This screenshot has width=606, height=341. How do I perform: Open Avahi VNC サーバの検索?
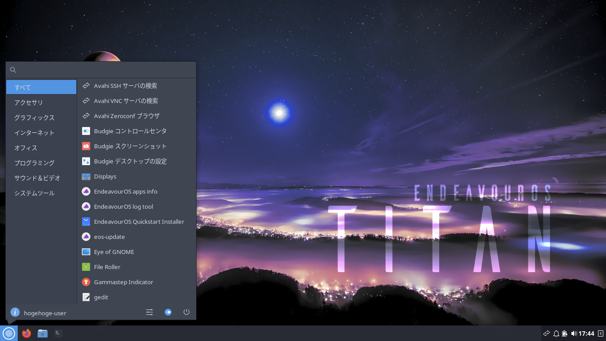click(x=137, y=101)
